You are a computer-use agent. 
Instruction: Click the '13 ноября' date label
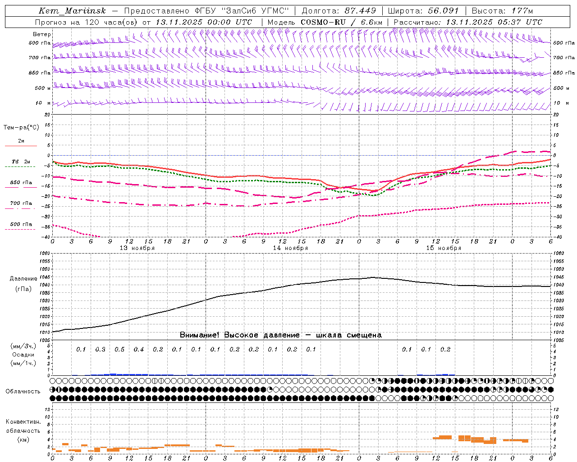137,248
